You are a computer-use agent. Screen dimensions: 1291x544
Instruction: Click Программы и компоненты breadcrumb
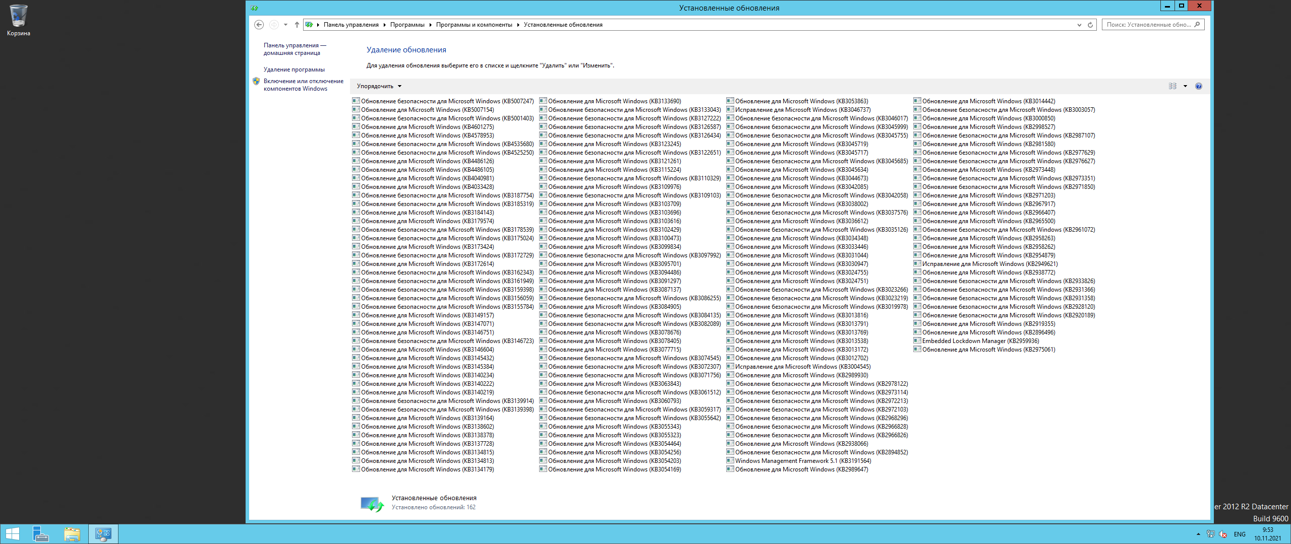[474, 25]
